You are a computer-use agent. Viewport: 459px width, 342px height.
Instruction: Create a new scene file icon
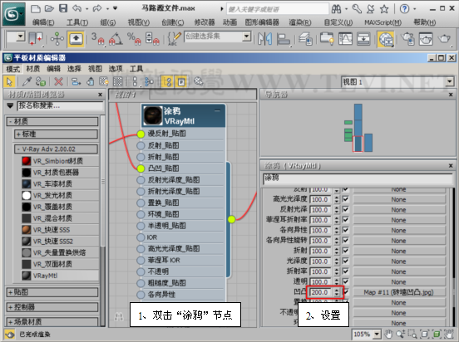click(36, 8)
